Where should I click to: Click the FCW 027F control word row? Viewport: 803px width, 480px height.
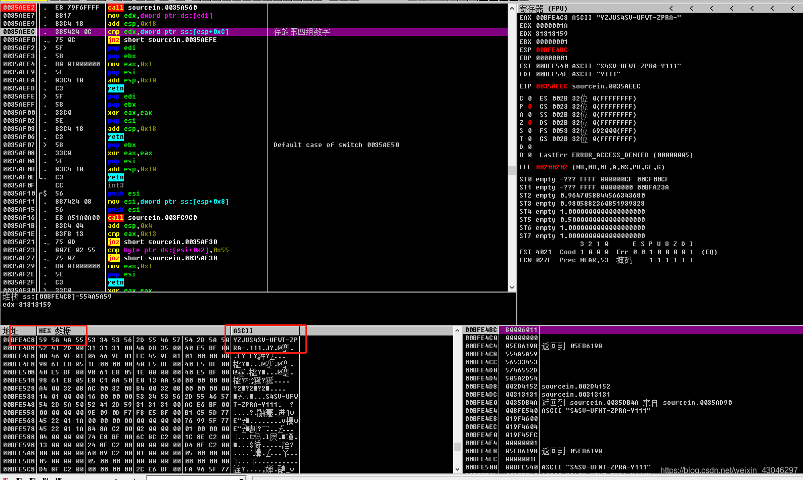pyautogui.click(x=606, y=260)
